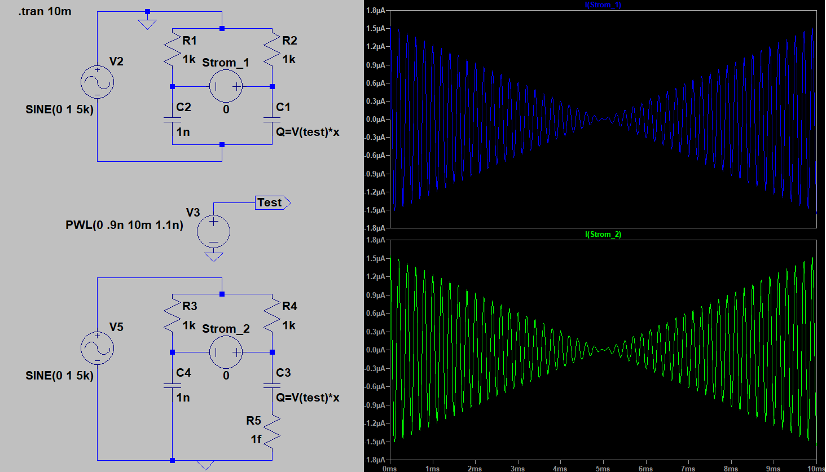Click the 1k value of R4
Image resolution: width=826 pixels, height=472 pixels.
[x=289, y=325]
